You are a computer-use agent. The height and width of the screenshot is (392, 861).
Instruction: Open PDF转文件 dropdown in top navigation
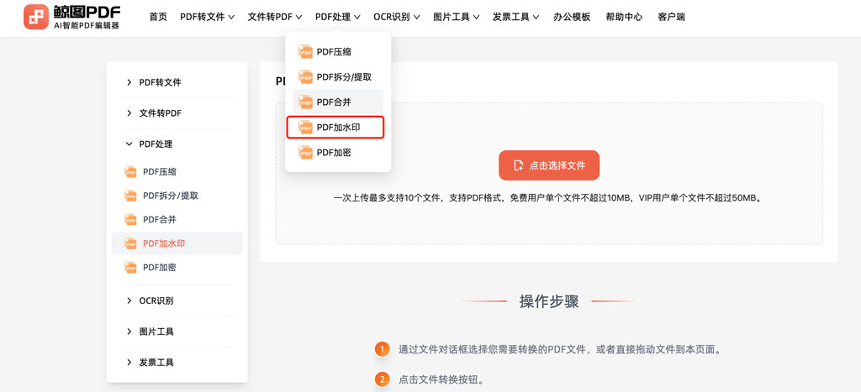tap(207, 17)
